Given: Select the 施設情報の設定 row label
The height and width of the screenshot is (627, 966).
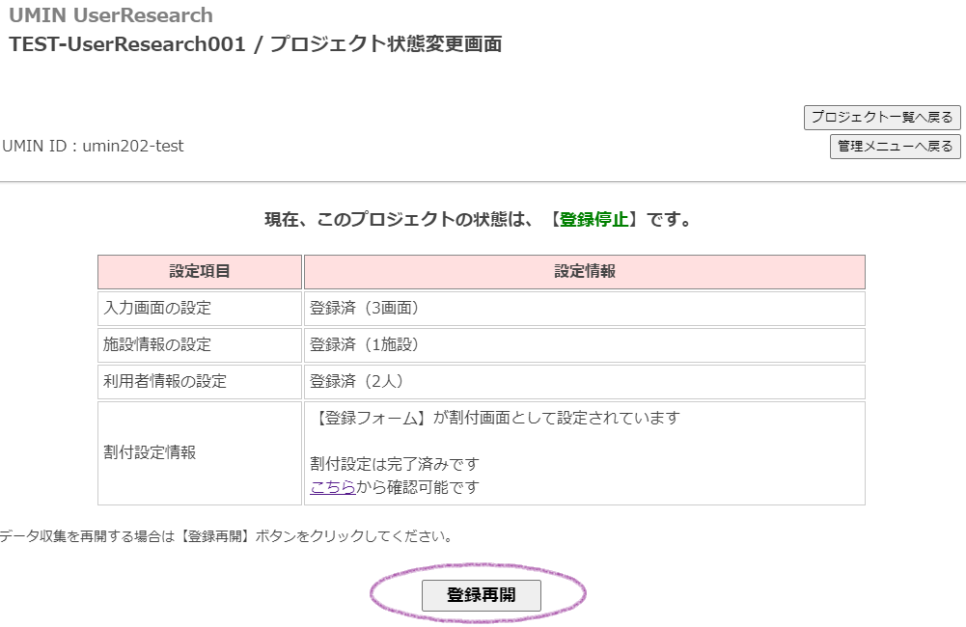Looking at the screenshot, I should [x=157, y=344].
